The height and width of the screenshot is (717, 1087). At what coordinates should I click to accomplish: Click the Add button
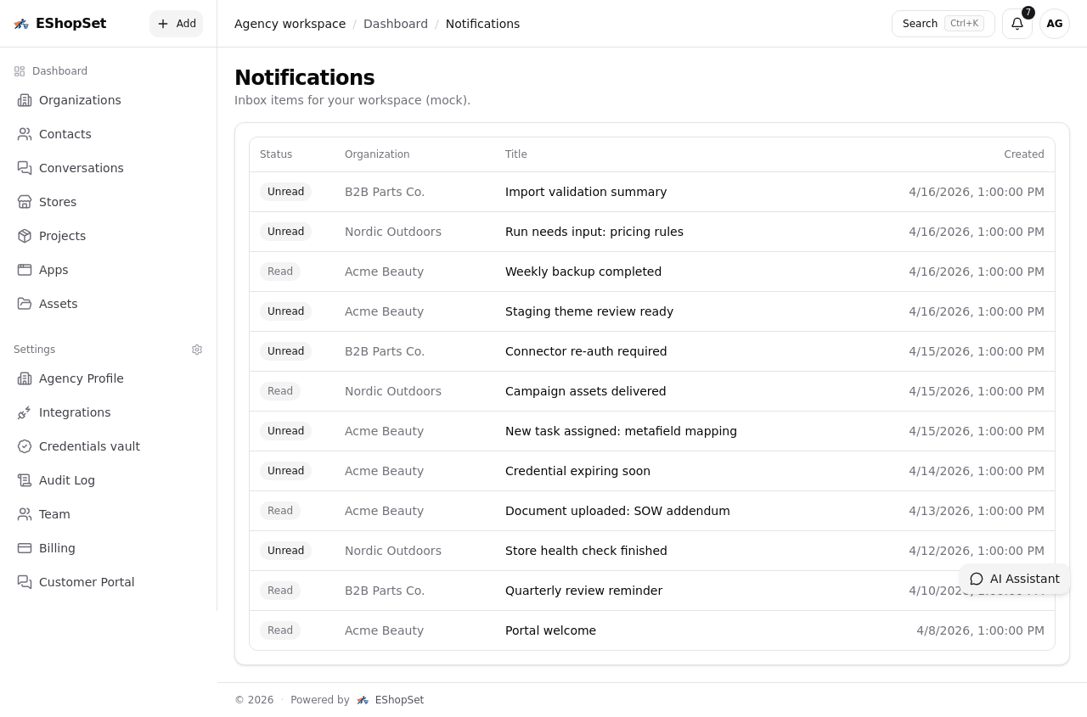tap(176, 24)
